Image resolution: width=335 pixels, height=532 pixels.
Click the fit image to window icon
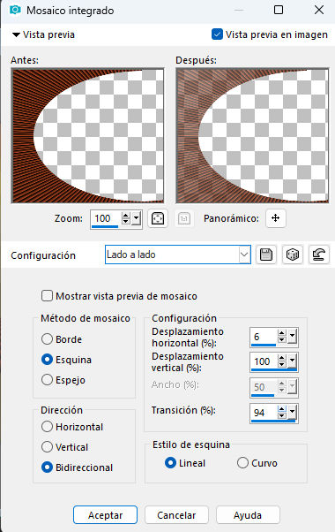pos(158,218)
